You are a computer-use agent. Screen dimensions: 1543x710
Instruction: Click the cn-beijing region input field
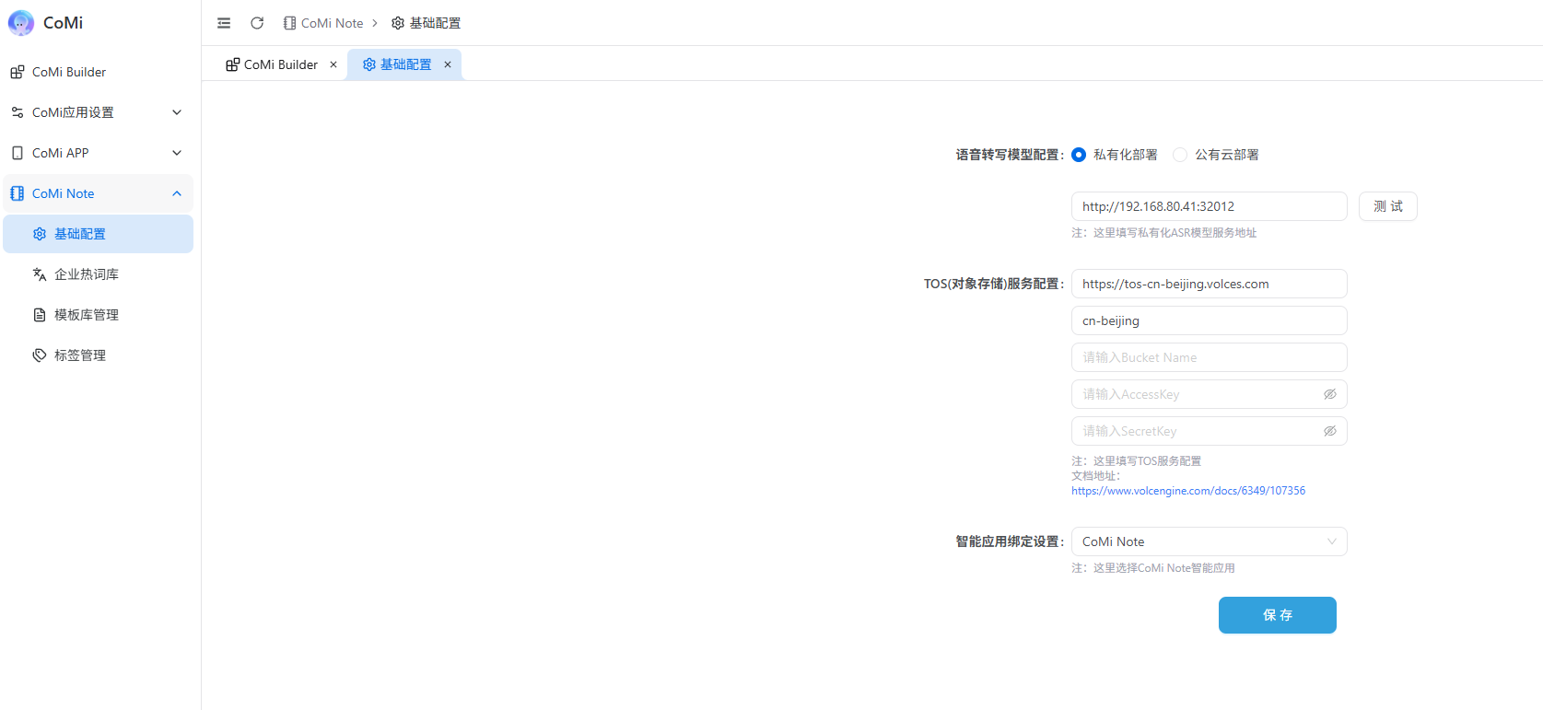click(x=1210, y=320)
